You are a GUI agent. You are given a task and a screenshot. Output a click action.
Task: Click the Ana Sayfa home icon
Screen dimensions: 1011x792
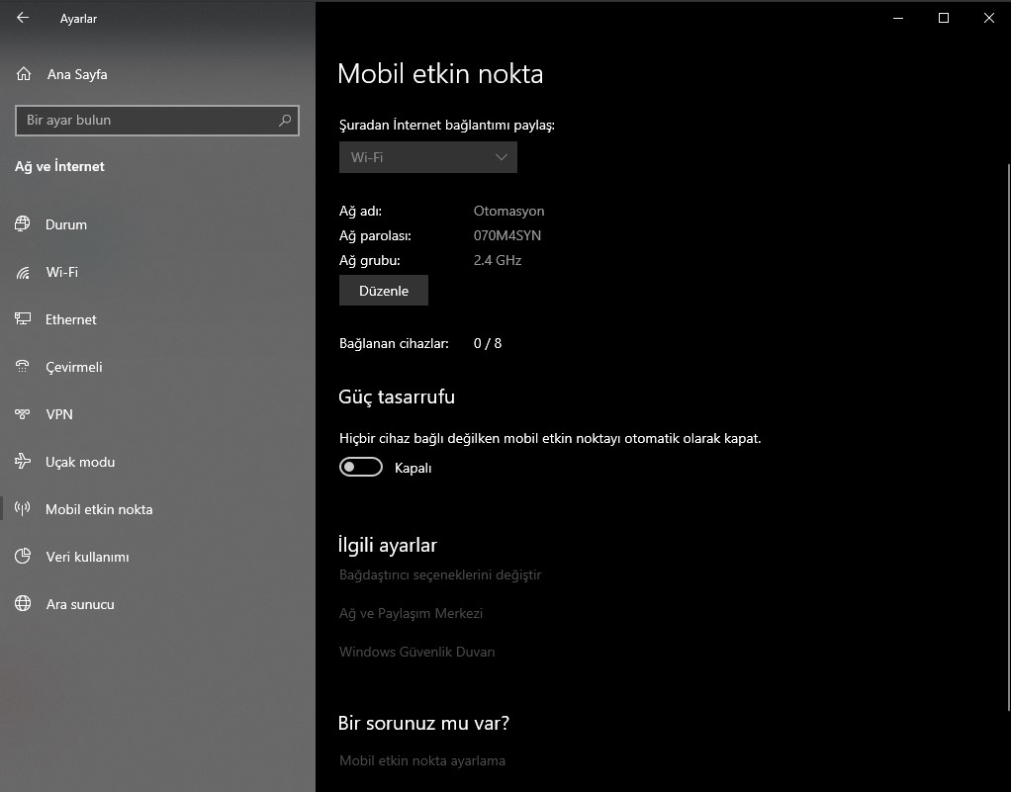click(24, 74)
